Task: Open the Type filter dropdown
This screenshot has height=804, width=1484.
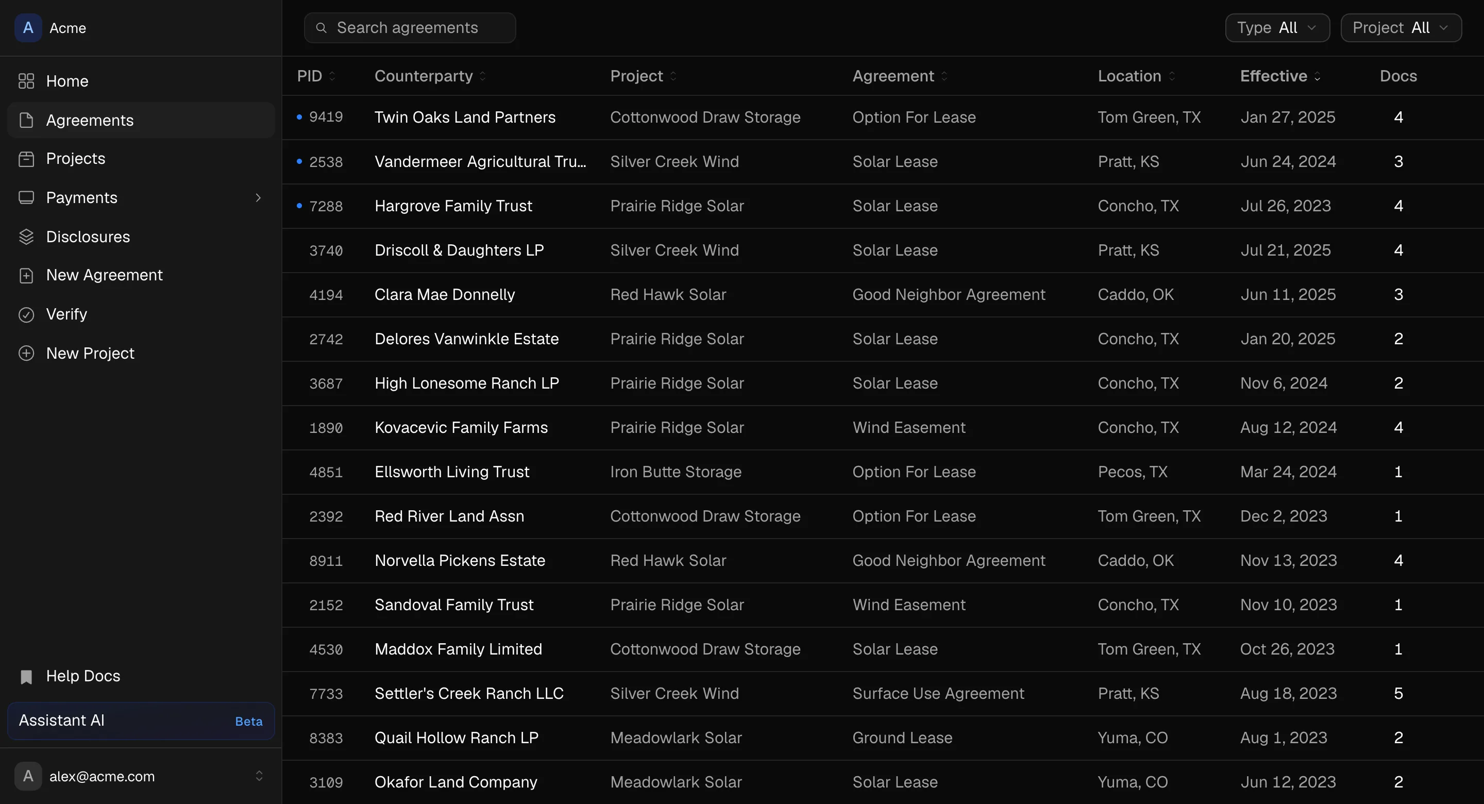Action: point(1277,28)
